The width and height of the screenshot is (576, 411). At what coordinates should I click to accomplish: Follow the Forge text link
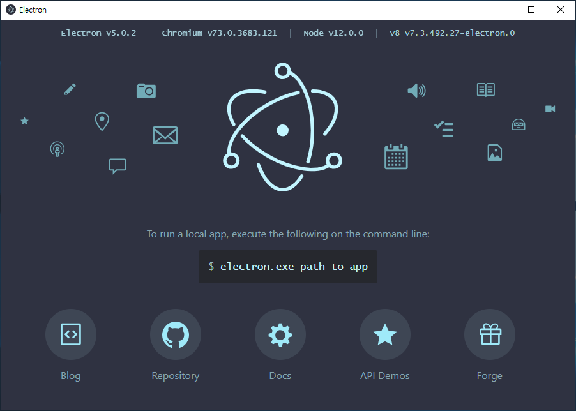[x=490, y=376]
